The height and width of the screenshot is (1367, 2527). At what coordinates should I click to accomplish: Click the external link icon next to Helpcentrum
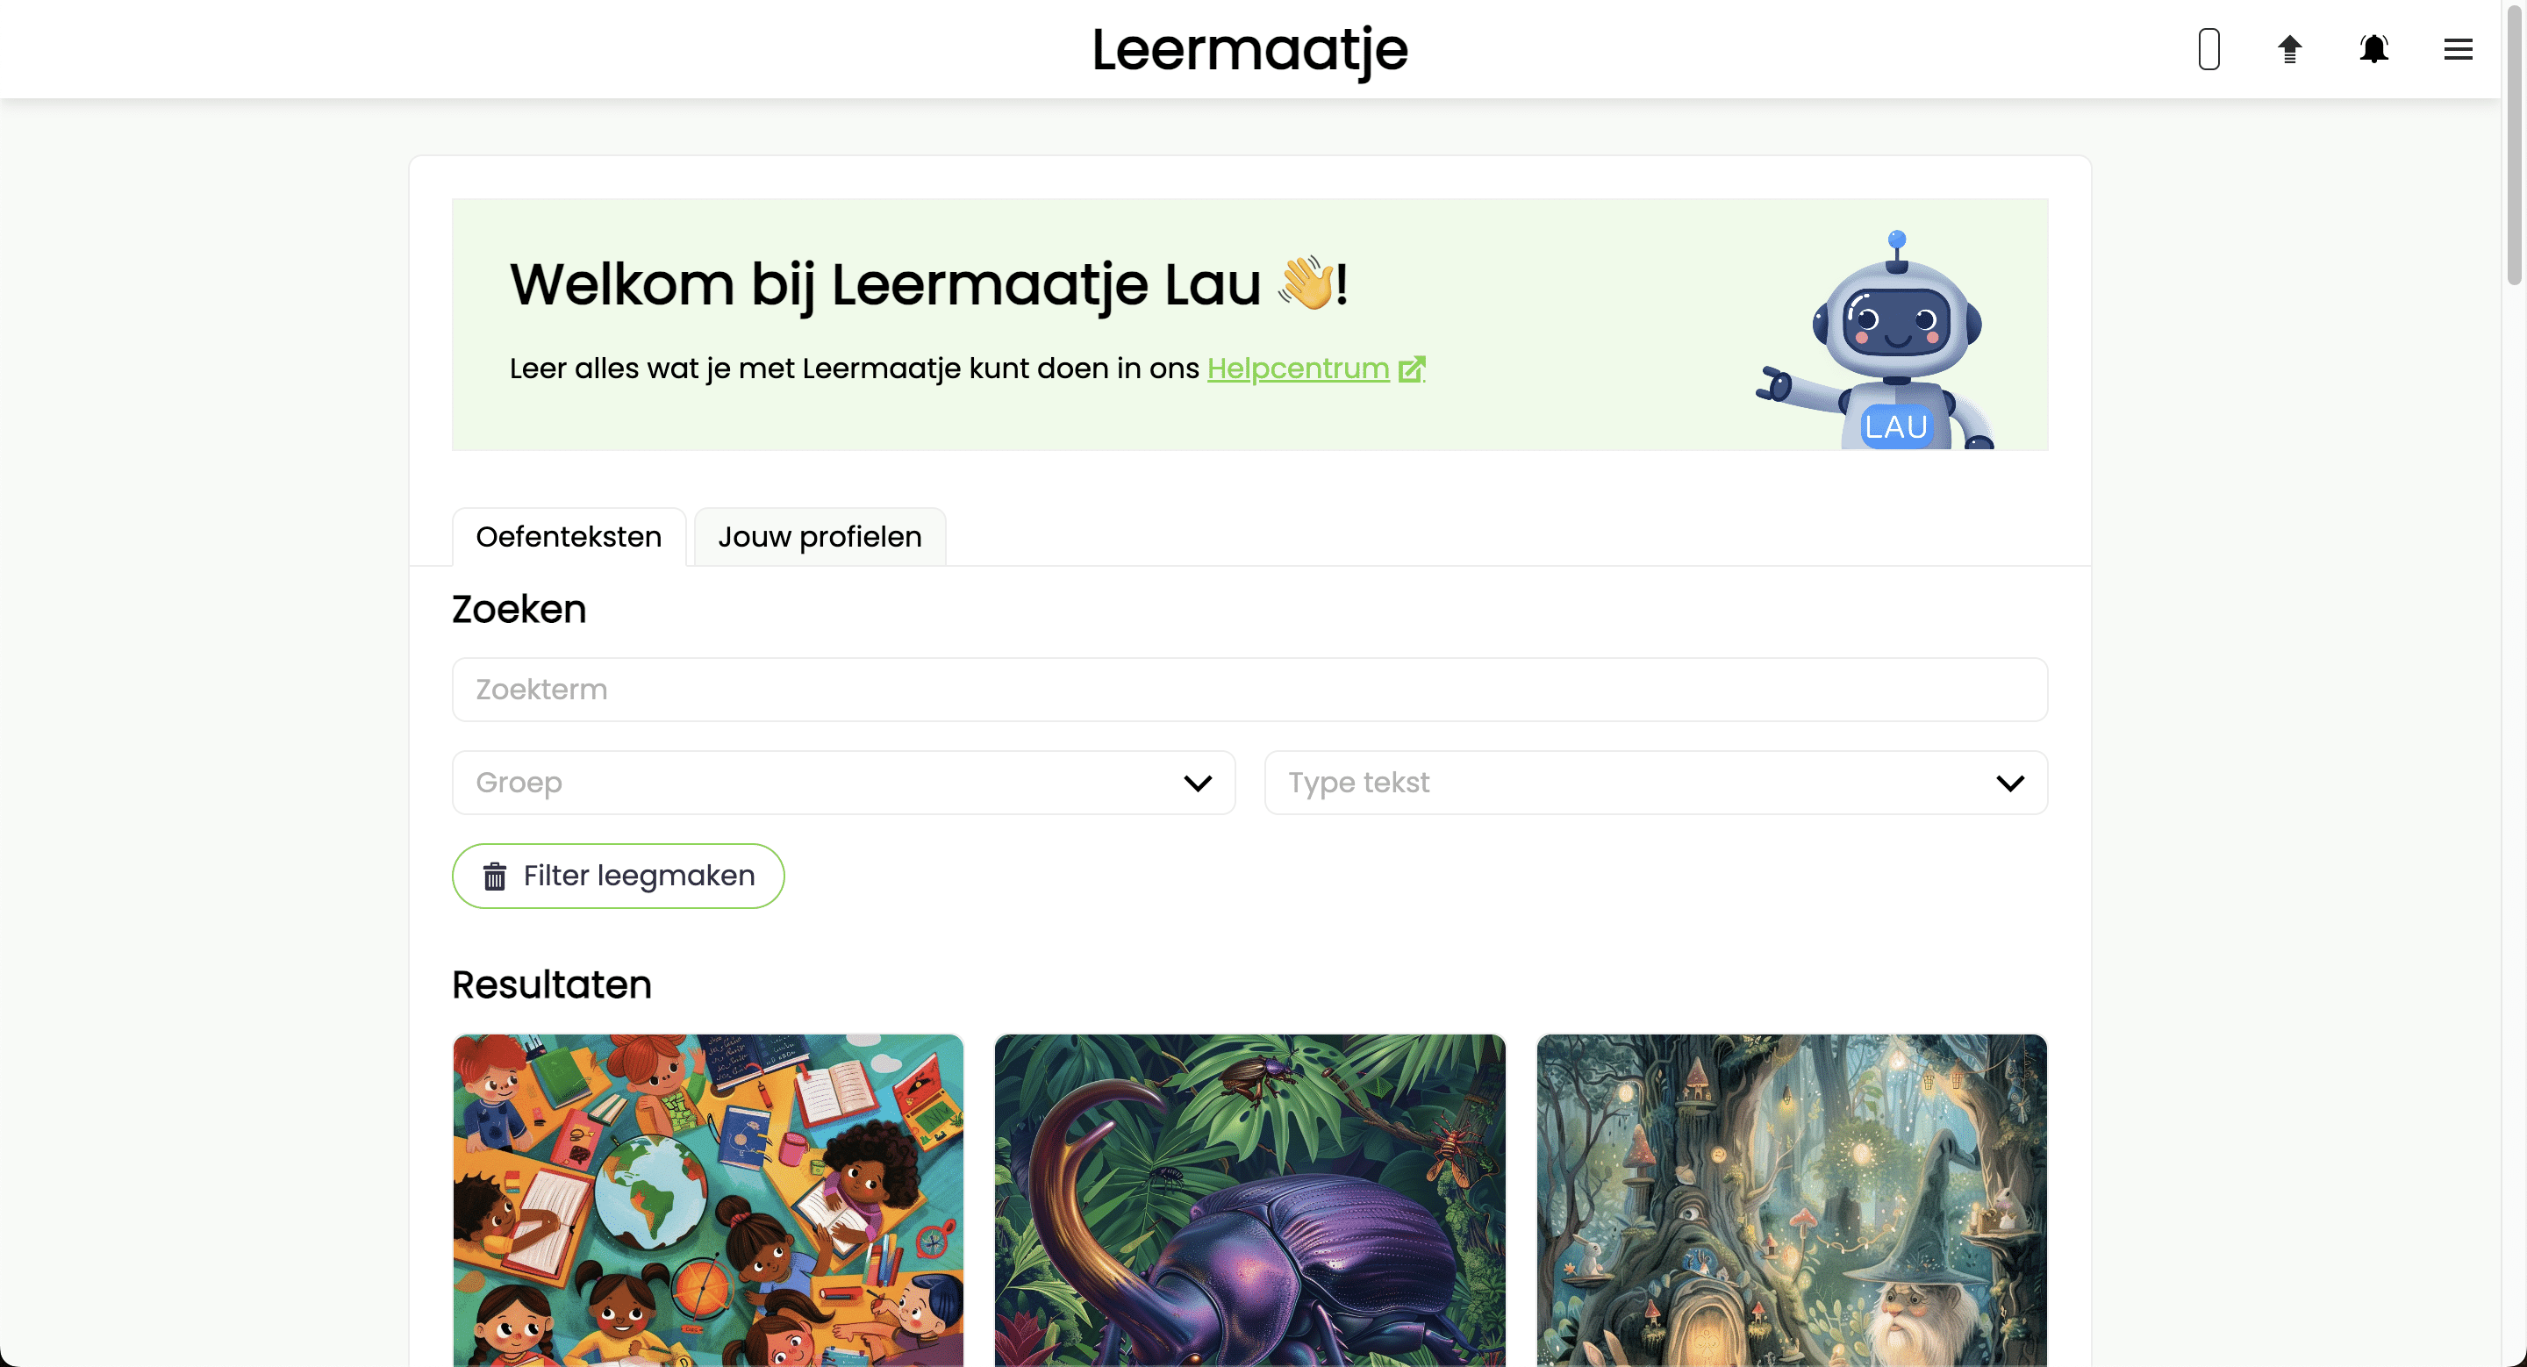click(1411, 369)
